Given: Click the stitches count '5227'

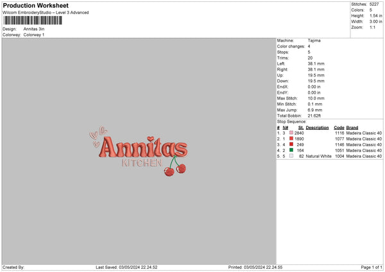Looking at the screenshot, I should pos(374,4).
